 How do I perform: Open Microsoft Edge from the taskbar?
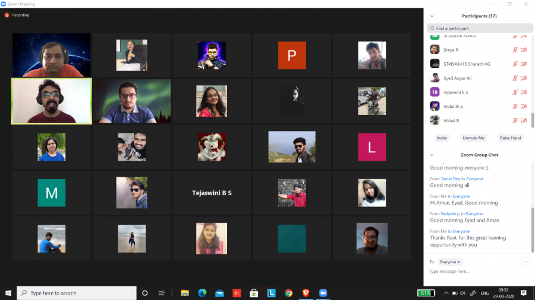coord(202,293)
